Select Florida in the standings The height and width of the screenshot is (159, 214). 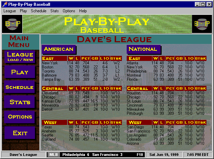tap(132, 79)
